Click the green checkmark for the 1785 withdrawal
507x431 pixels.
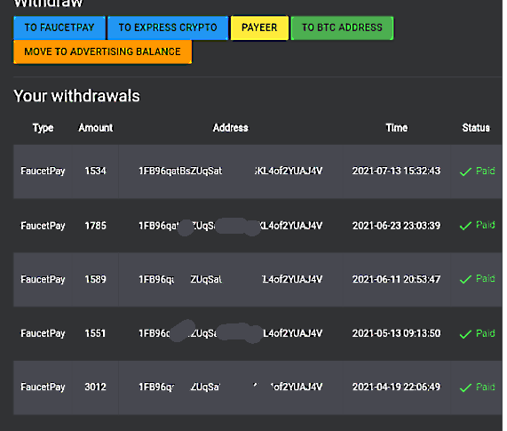(465, 226)
